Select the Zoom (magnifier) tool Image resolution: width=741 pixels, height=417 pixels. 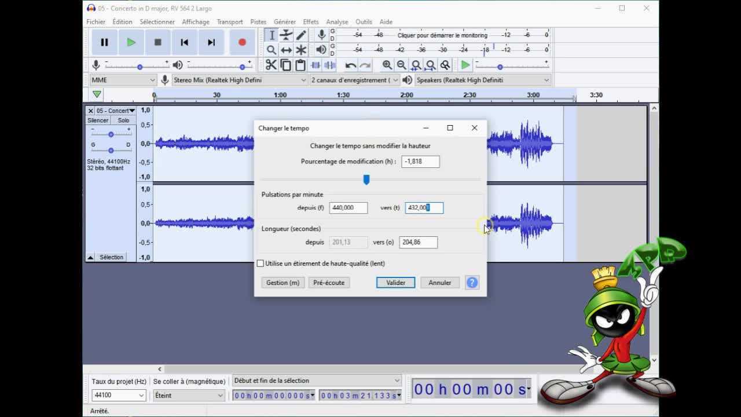[272, 50]
